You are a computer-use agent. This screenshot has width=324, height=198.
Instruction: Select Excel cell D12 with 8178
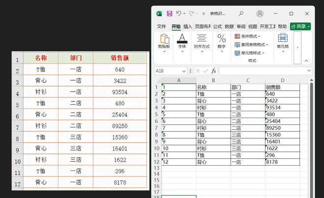click(282, 162)
